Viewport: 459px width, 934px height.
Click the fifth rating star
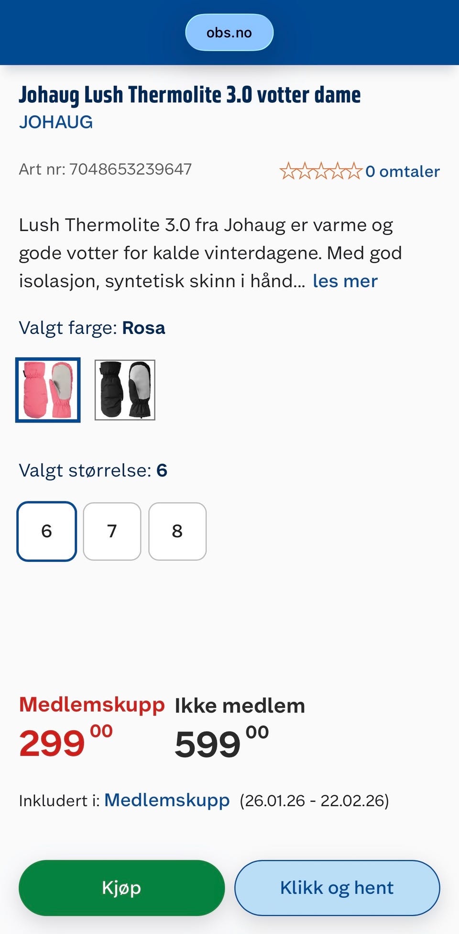[354, 171]
